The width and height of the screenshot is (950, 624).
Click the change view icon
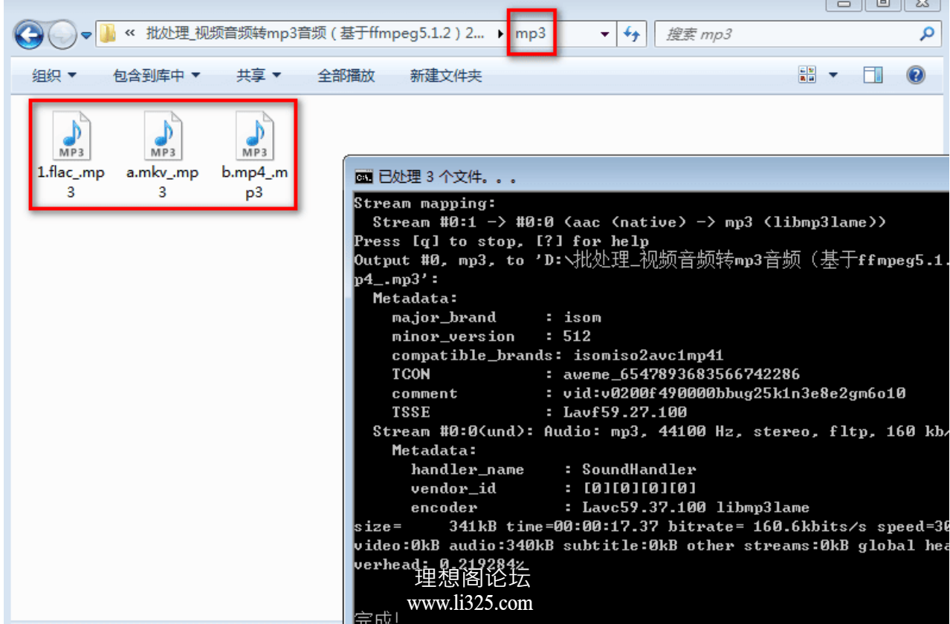point(807,74)
